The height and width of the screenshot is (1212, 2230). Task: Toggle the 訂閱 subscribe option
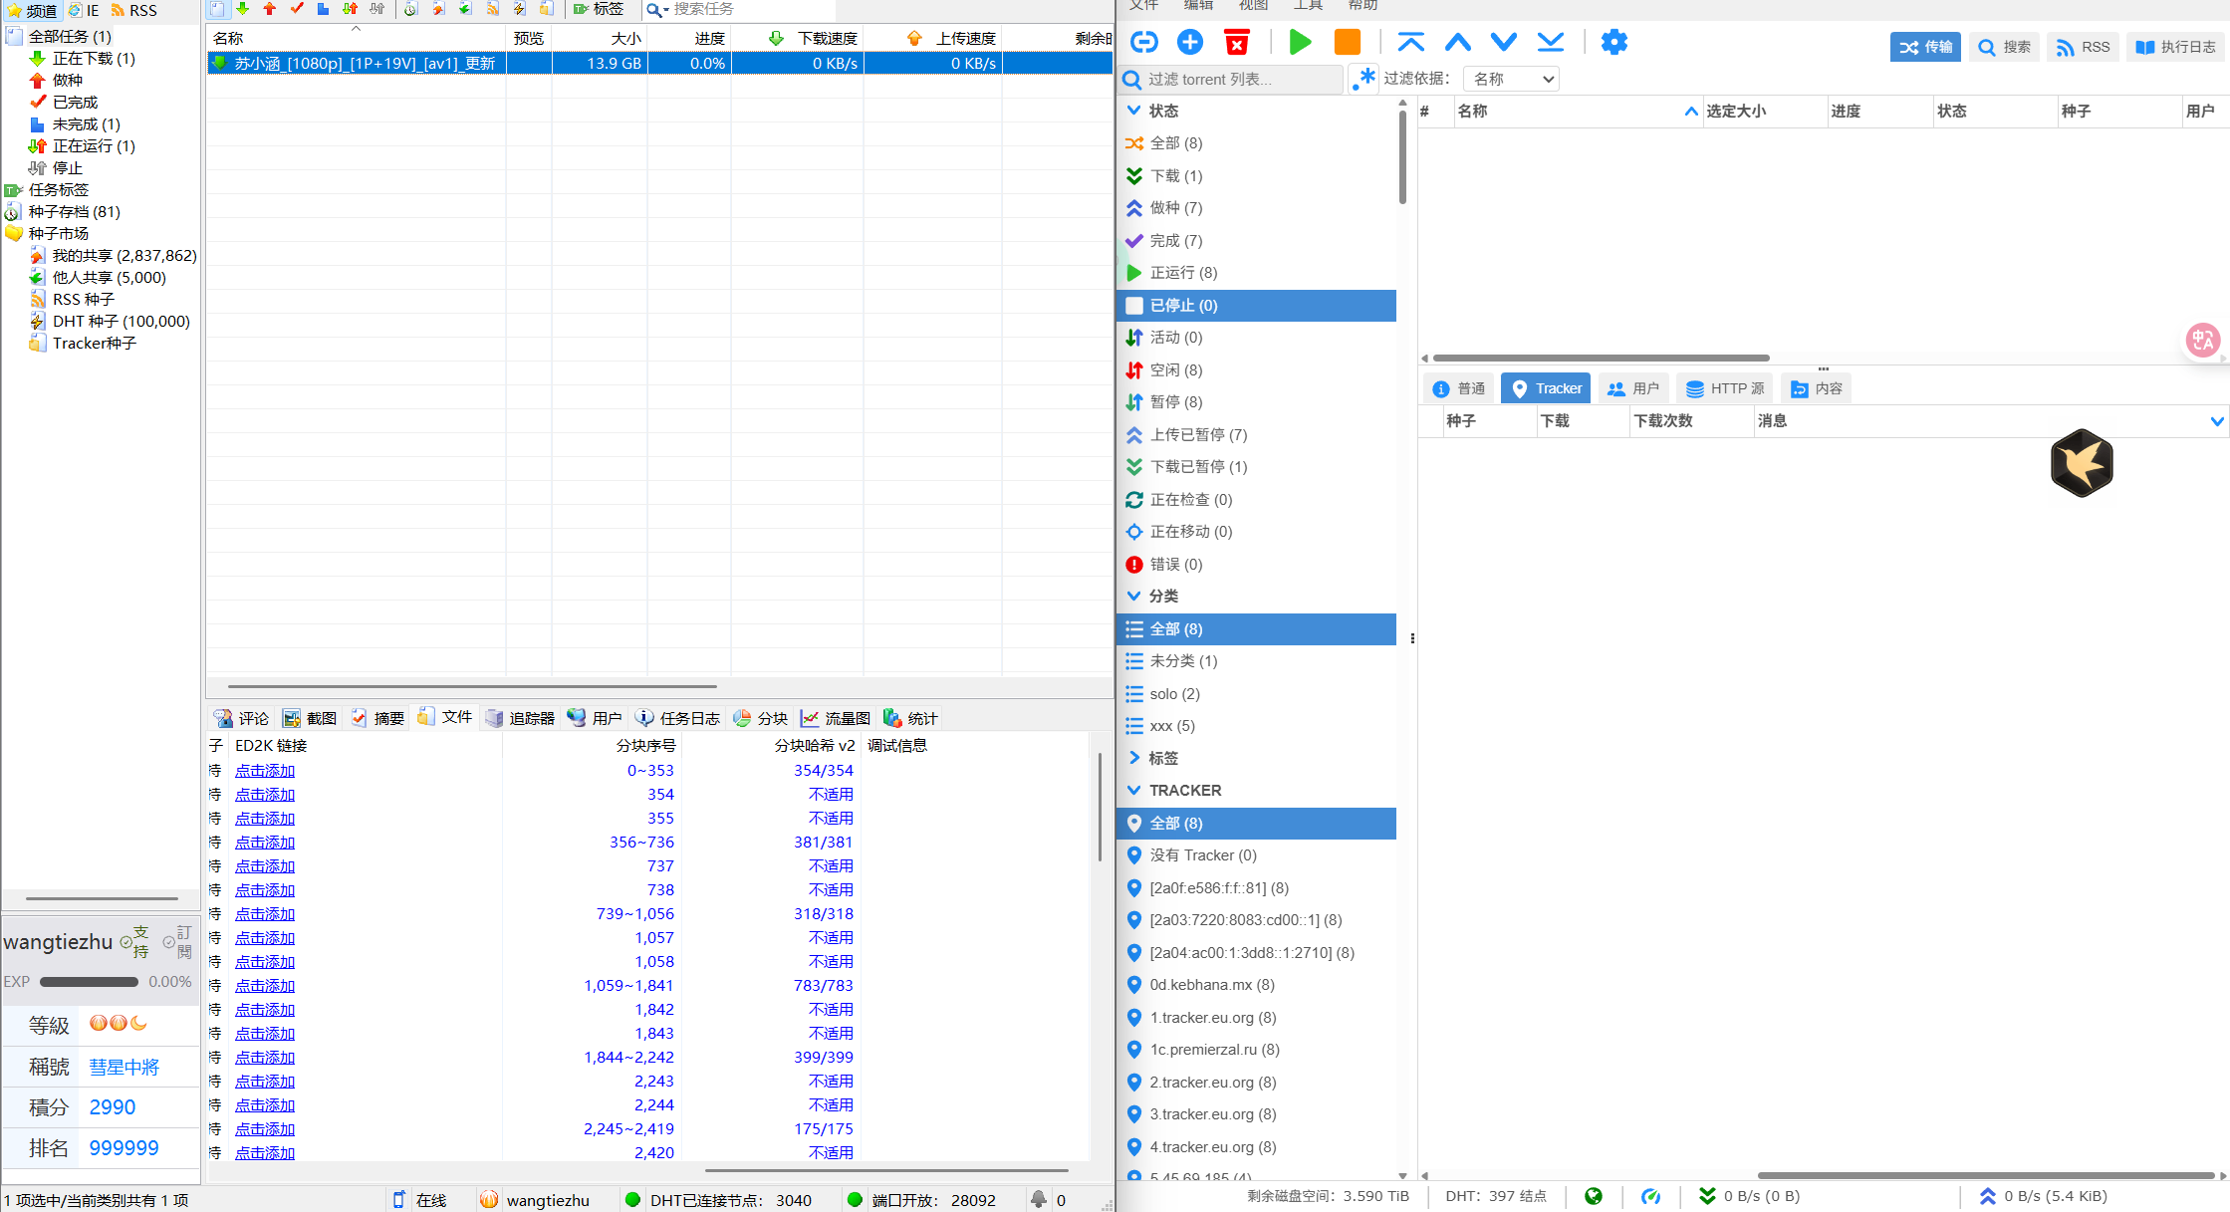coord(177,941)
